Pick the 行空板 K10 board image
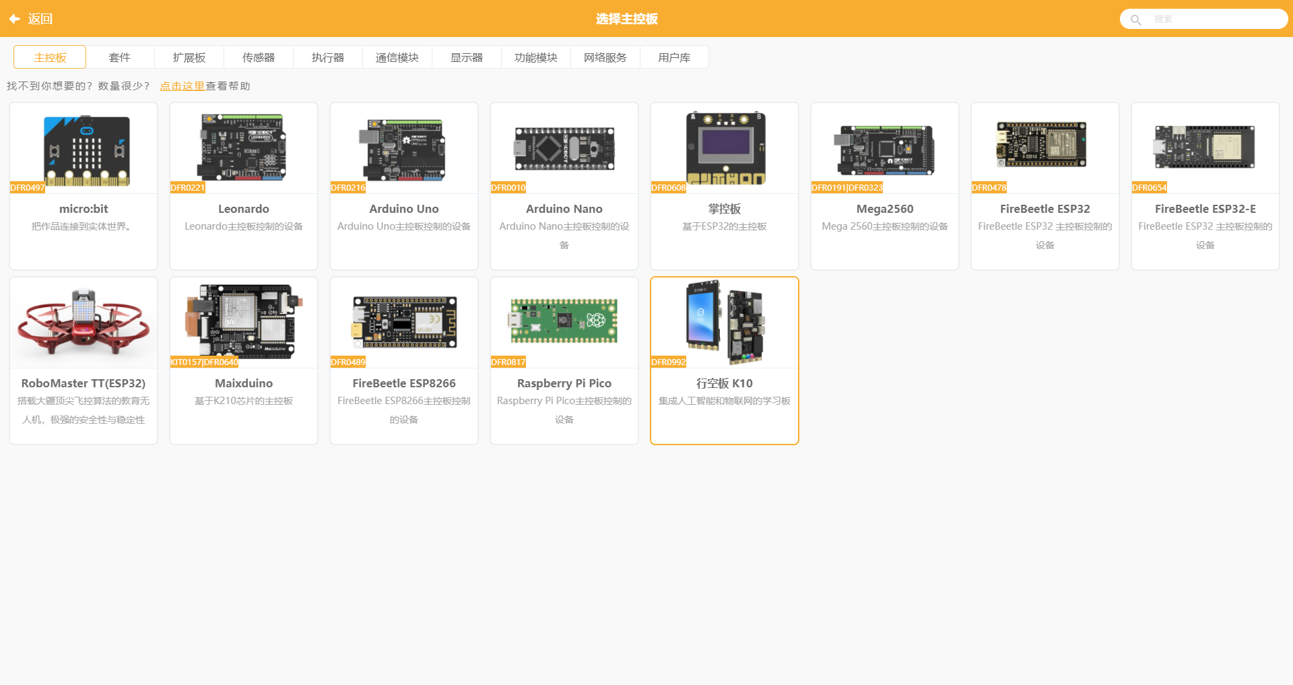This screenshot has width=1293, height=685. 725,323
